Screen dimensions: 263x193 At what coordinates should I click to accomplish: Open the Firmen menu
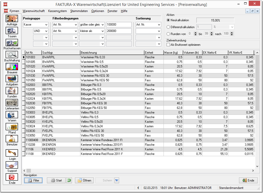(x=14, y=11)
